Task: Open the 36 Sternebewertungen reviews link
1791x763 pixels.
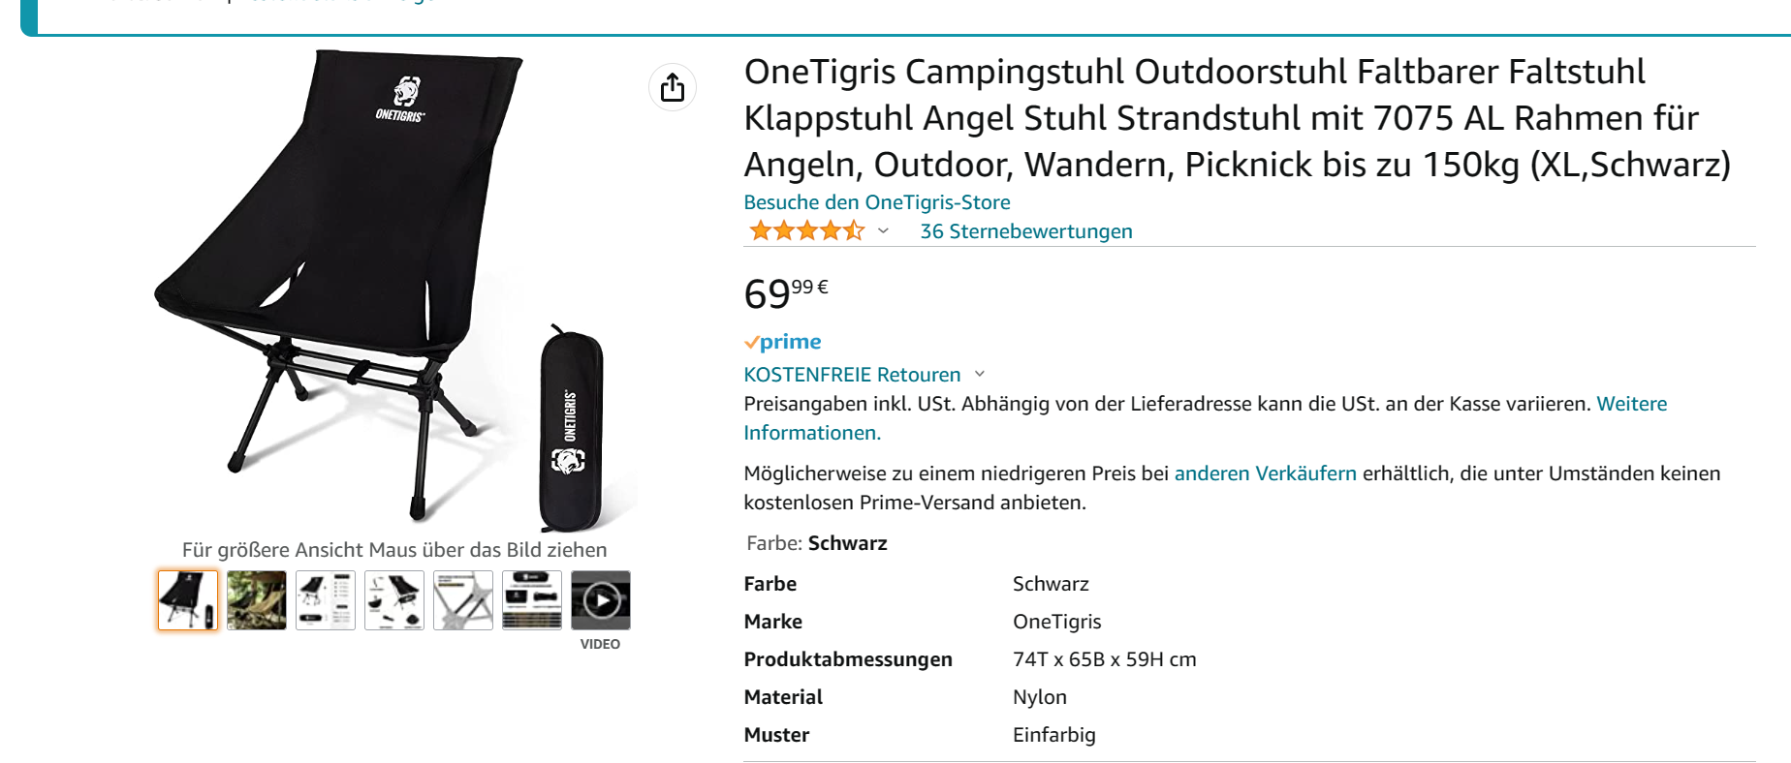Action: coord(1025,231)
